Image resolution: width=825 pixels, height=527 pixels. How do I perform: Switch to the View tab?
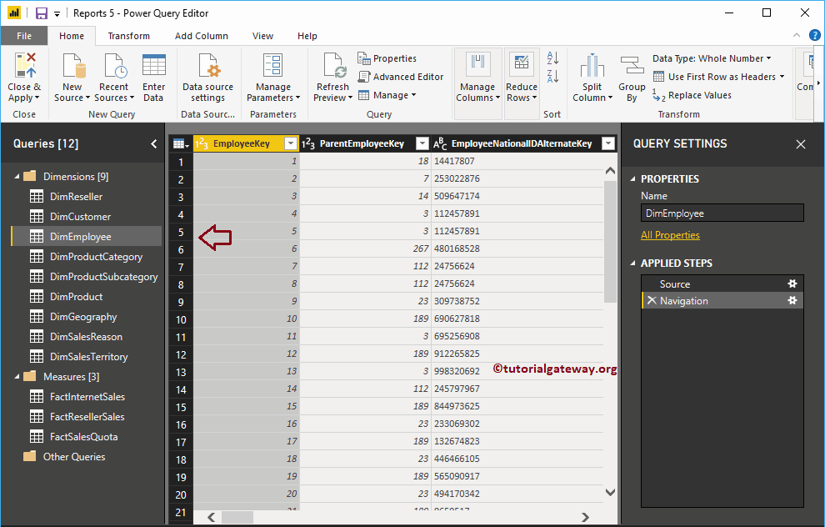[262, 36]
